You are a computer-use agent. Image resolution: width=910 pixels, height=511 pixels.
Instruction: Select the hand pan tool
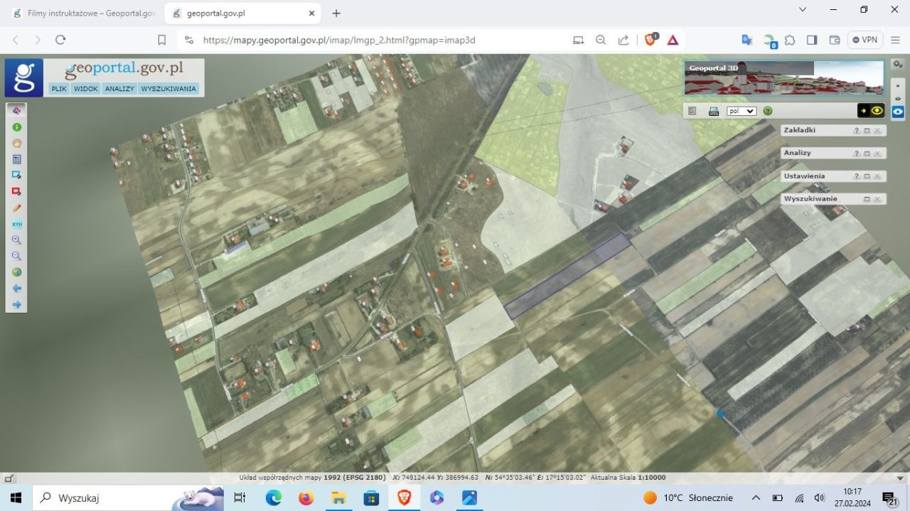tap(17, 143)
